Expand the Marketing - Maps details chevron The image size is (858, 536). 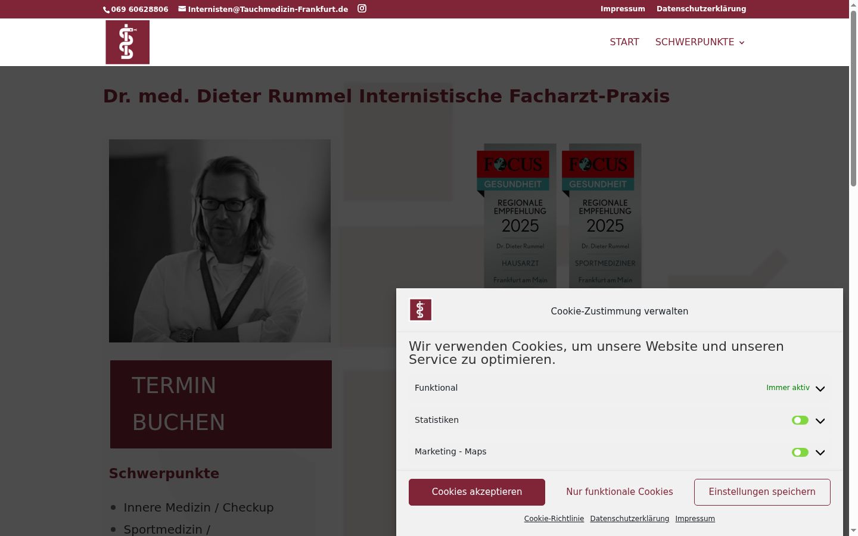click(x=820, y=453)
